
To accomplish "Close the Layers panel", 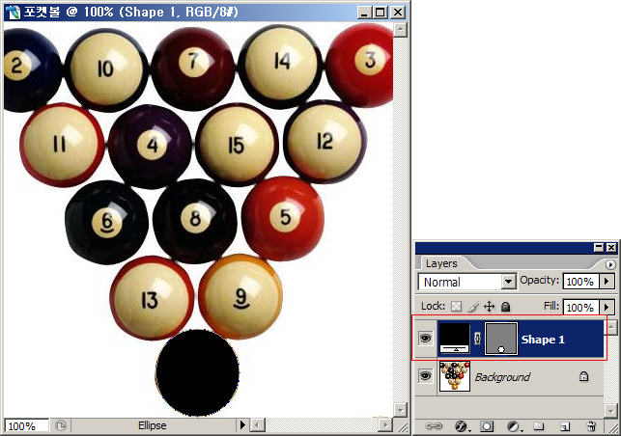I will click(x=611, y=248).
